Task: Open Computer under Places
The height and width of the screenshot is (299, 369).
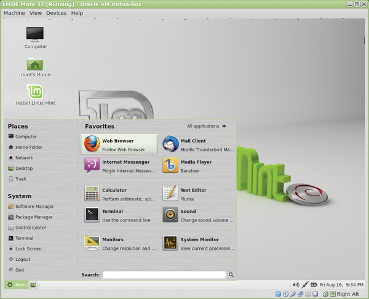Action: [x=23, y=137]
